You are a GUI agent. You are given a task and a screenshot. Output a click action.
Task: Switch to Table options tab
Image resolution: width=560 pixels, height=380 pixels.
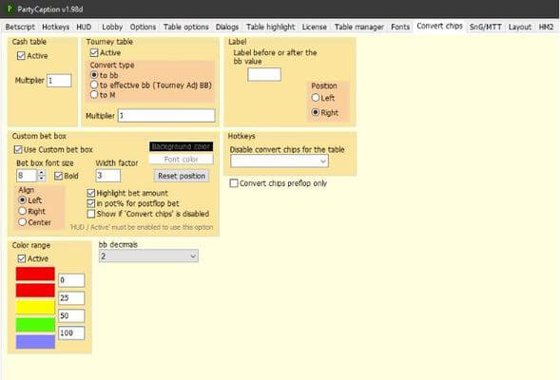tap(185, 28)
